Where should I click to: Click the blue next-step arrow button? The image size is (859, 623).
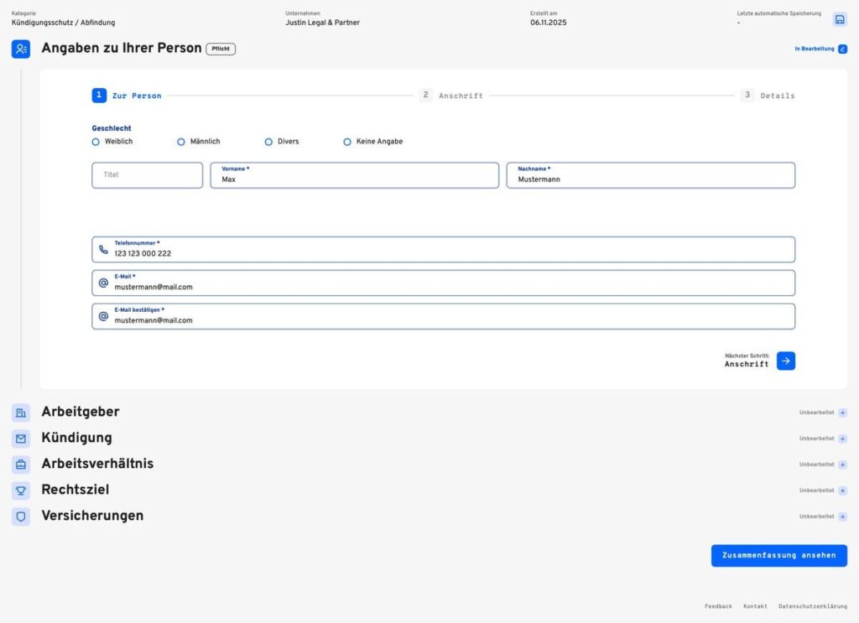click(x=785, y=361)
